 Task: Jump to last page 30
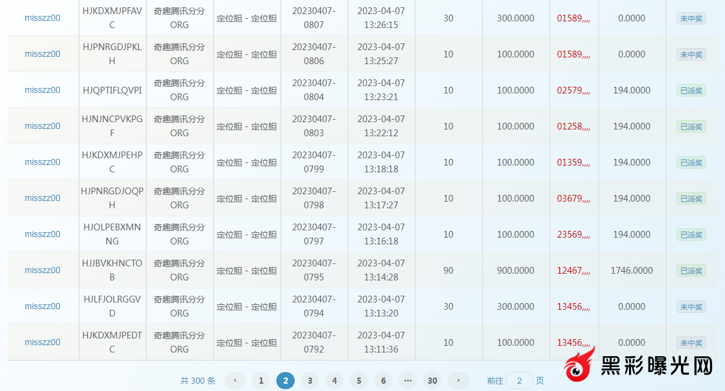[432, 381]
